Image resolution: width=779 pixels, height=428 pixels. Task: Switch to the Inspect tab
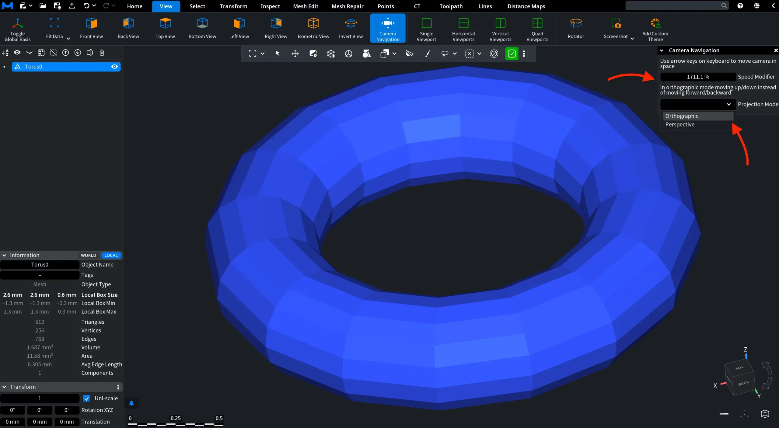pos(270,6)
